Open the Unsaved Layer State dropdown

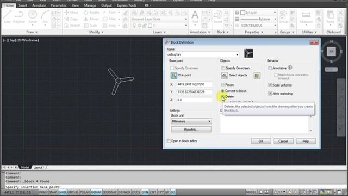pyautogui.click(x=159, y=19)
